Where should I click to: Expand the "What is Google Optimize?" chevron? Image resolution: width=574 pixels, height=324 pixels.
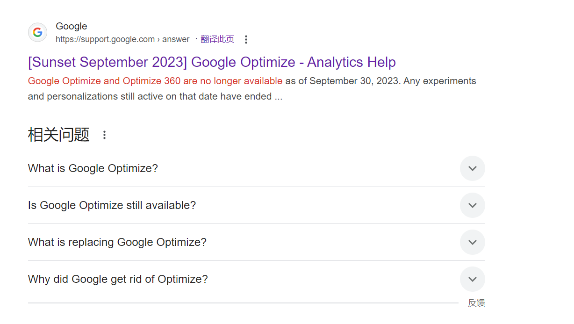(x=472, y=168)
